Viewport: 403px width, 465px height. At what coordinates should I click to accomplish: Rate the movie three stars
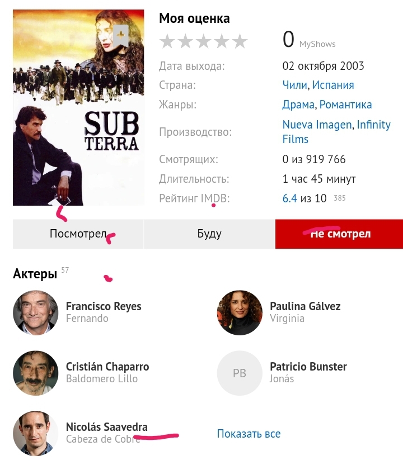203,41
